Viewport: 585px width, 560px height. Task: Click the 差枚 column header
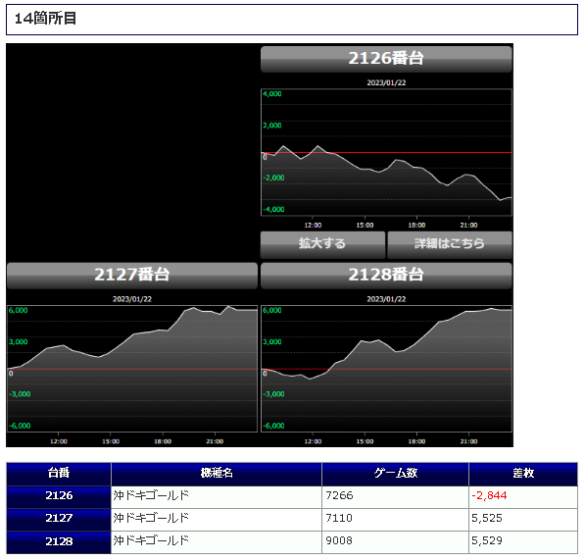523,474
